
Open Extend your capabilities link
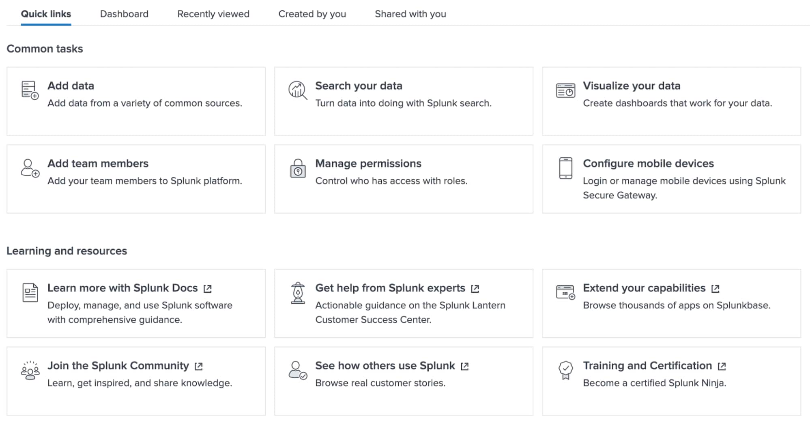[x=644, y=288]
